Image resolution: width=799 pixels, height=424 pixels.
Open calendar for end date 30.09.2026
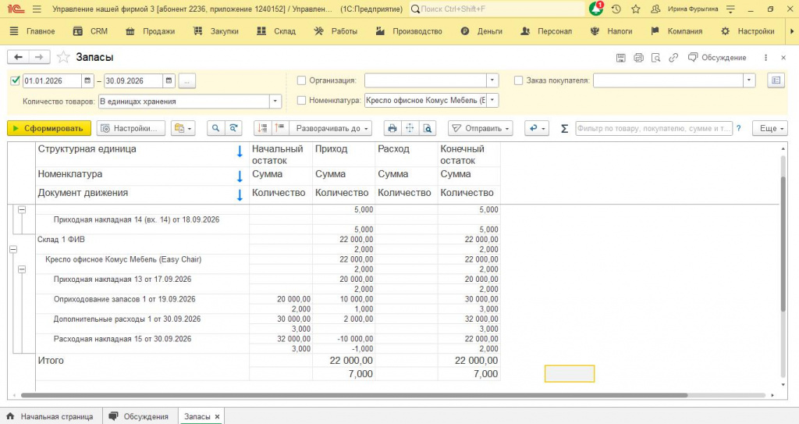click(x=169, y=80)
